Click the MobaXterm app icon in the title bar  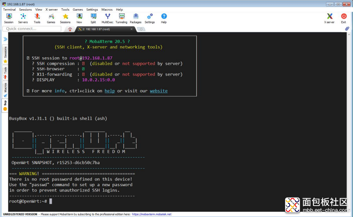point(4,4)
